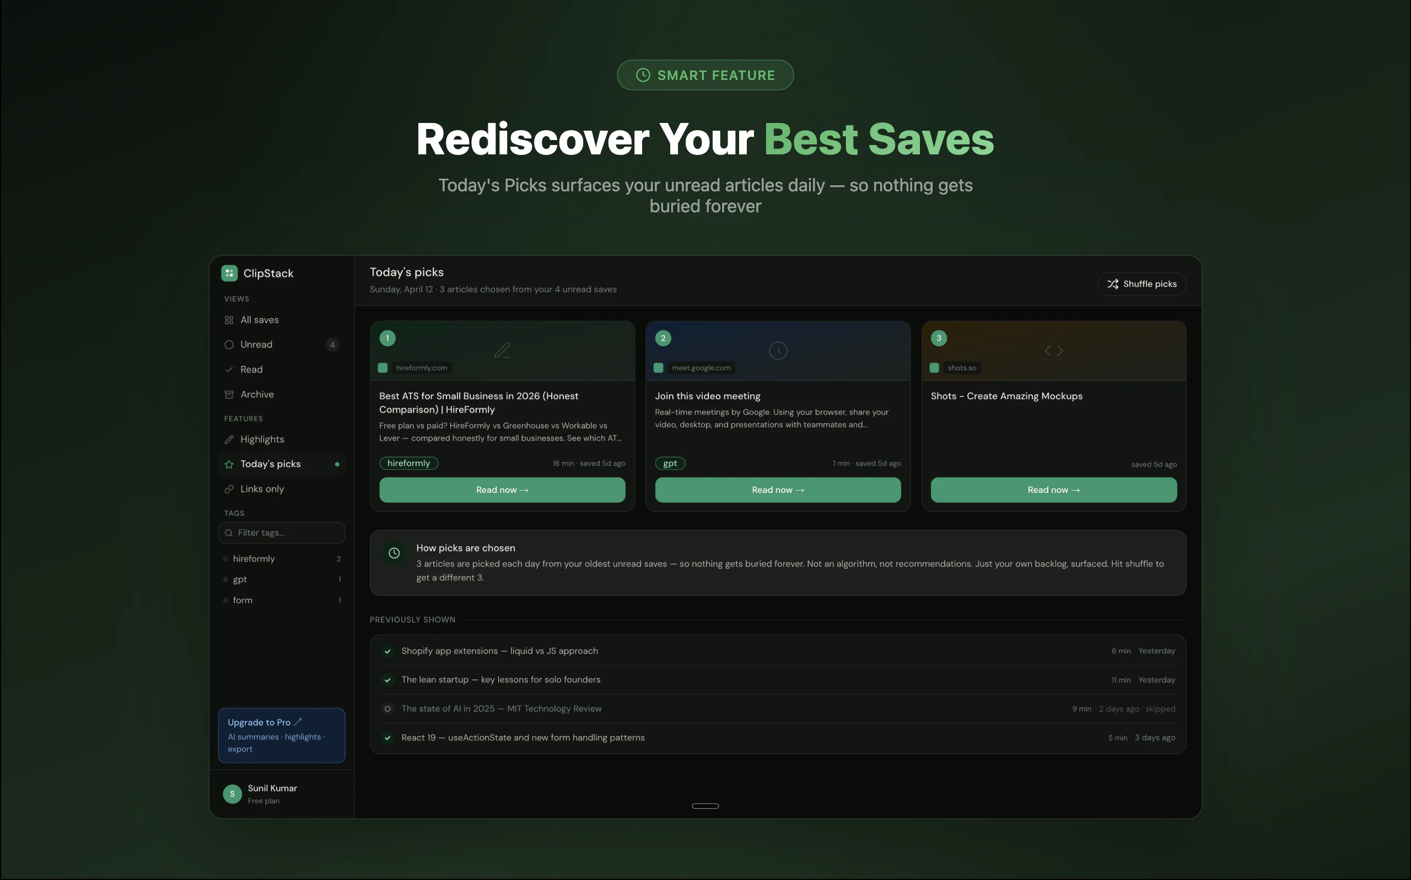
Task: Switch to the All saves view
Action: pos(259,320)
